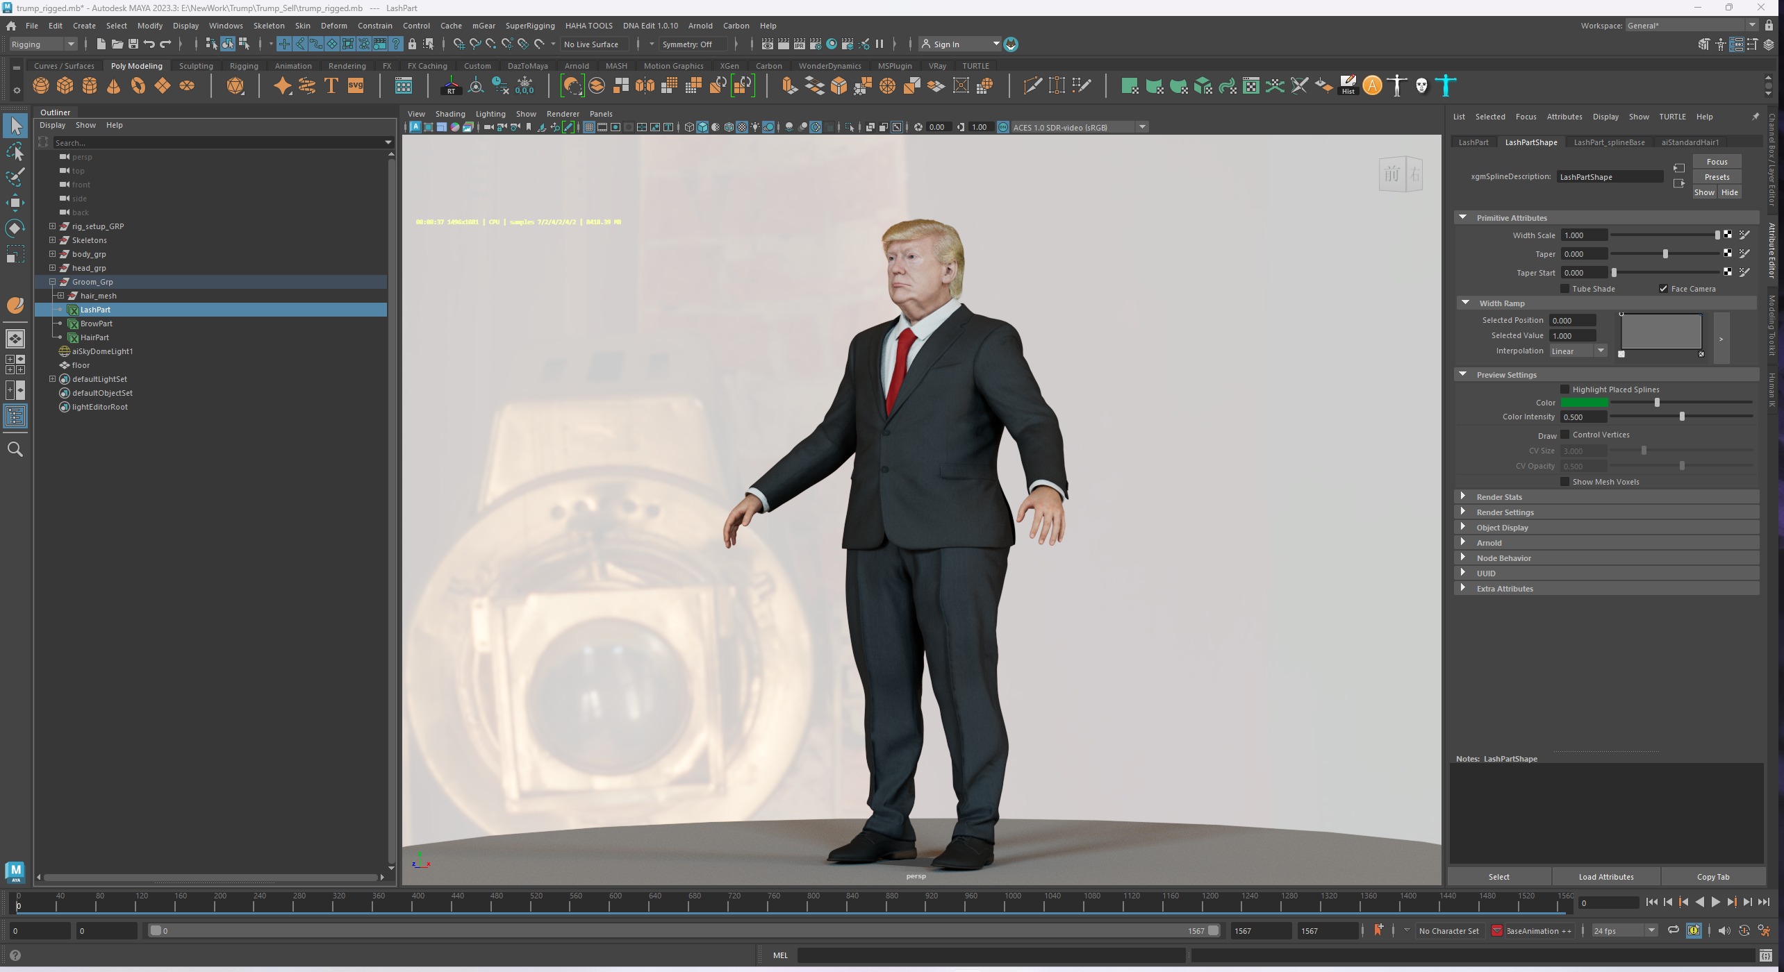This screenshot has width=1784, height=972.
Task: Open a scene with the folder icon
Action: pos(117,44)
